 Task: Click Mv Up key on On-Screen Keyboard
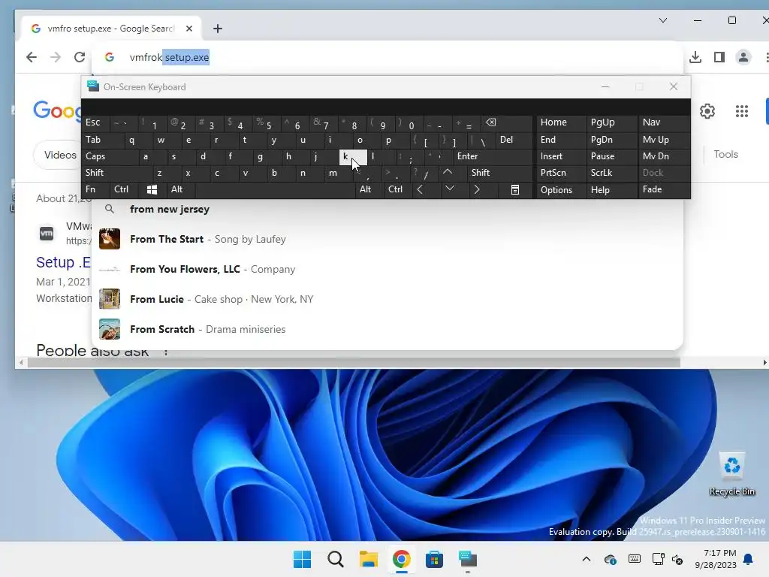pyautogui.click(x=664, y=140)
